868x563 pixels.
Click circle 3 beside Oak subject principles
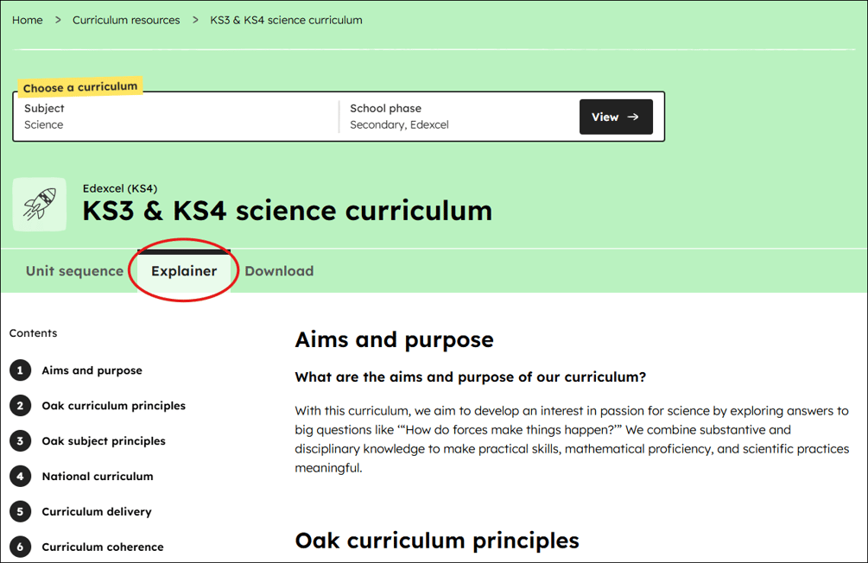click(22, 440)
